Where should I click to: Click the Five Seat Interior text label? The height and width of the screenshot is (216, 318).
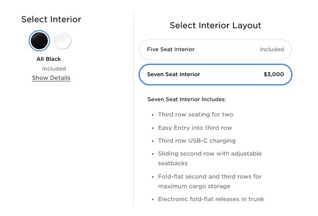(x=171, y=50)
